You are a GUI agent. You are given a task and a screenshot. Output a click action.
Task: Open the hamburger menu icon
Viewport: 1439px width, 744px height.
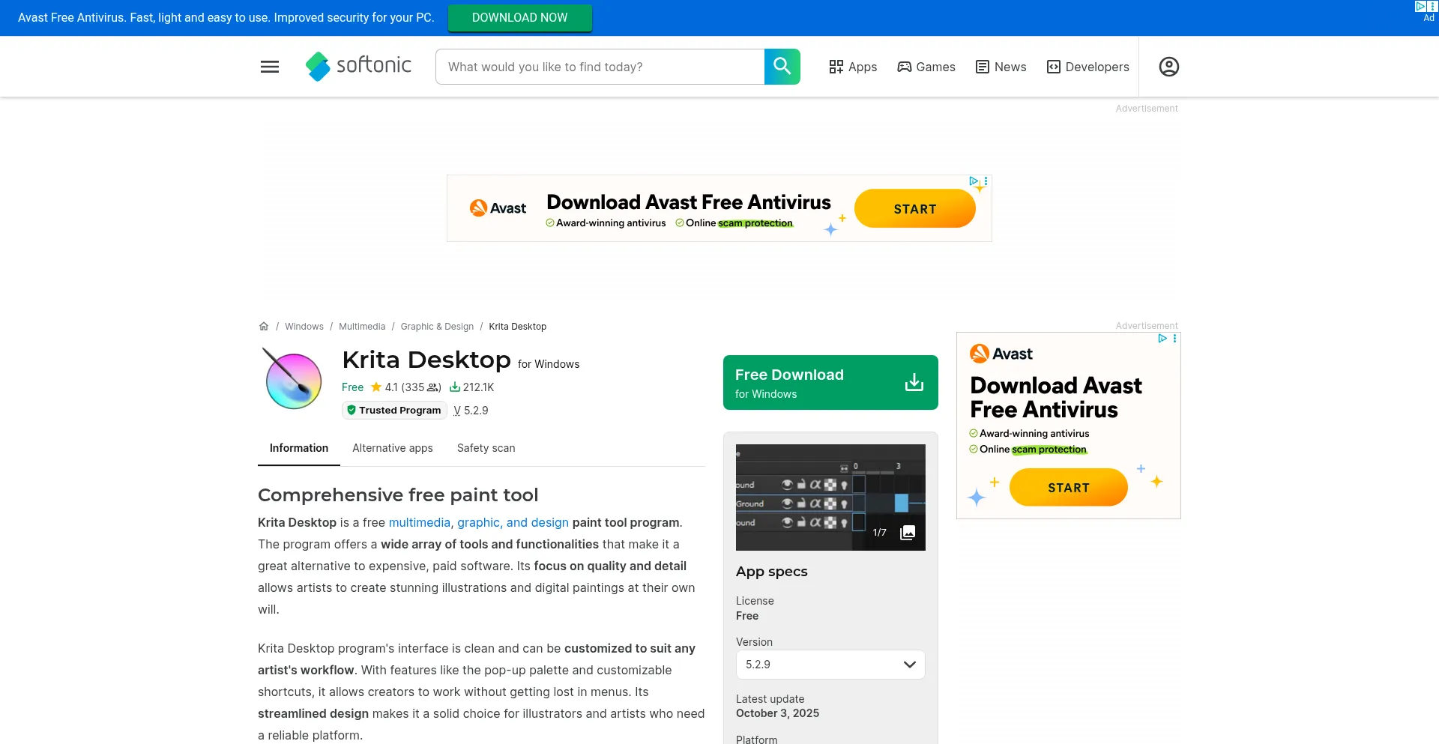coord(270,67)
